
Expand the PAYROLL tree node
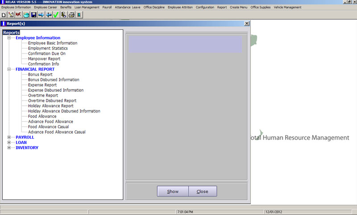[9, 137]
